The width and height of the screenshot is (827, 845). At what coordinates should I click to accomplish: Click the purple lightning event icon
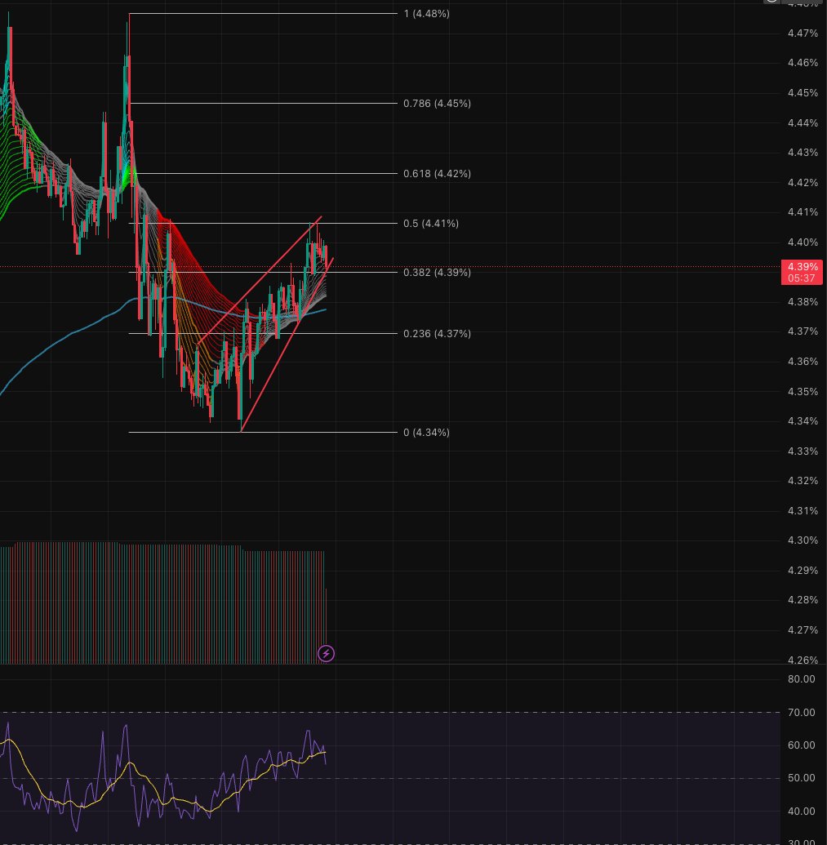(326, 654)
